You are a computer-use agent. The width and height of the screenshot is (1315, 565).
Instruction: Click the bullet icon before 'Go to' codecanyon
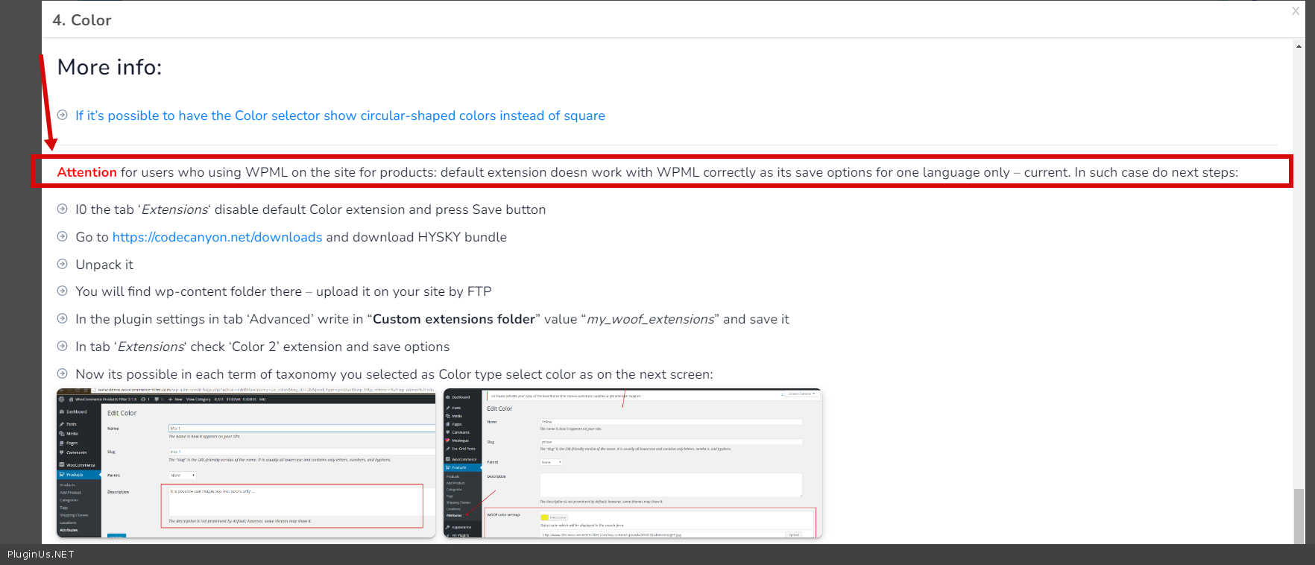pyautogui.click(x=63, y=237)
